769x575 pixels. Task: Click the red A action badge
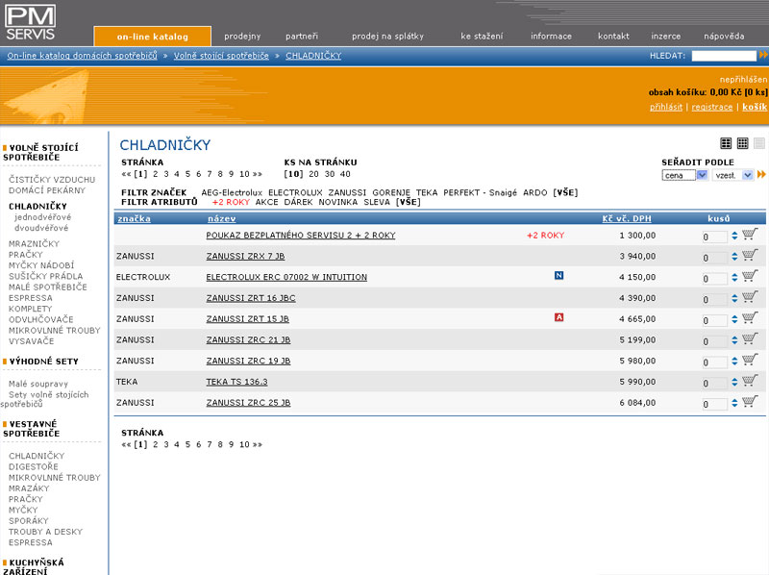click(558, 317)
